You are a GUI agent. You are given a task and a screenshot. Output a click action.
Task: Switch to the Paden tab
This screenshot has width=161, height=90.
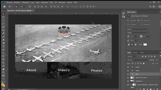coord(142,52)
